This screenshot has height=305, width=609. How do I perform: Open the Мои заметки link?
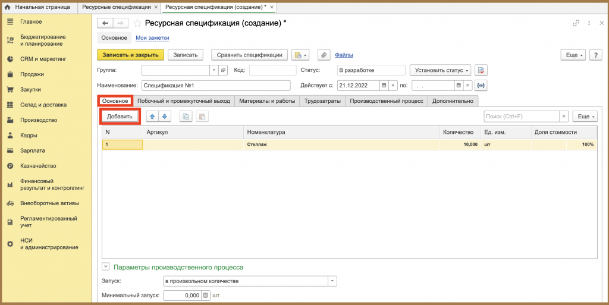[152, 38]
